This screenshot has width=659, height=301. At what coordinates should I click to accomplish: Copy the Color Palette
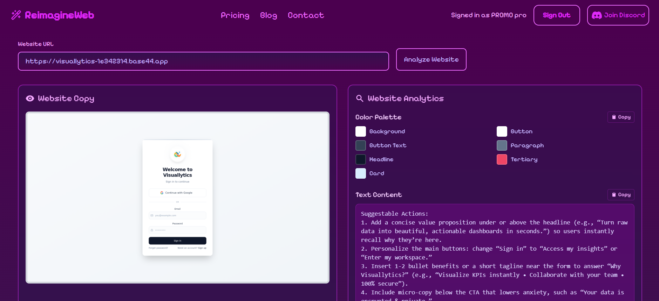coord(621,117)
